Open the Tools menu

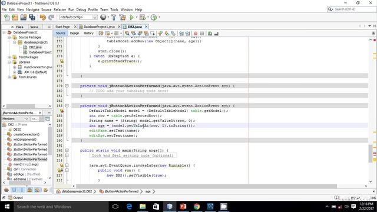tap(114, 9)
